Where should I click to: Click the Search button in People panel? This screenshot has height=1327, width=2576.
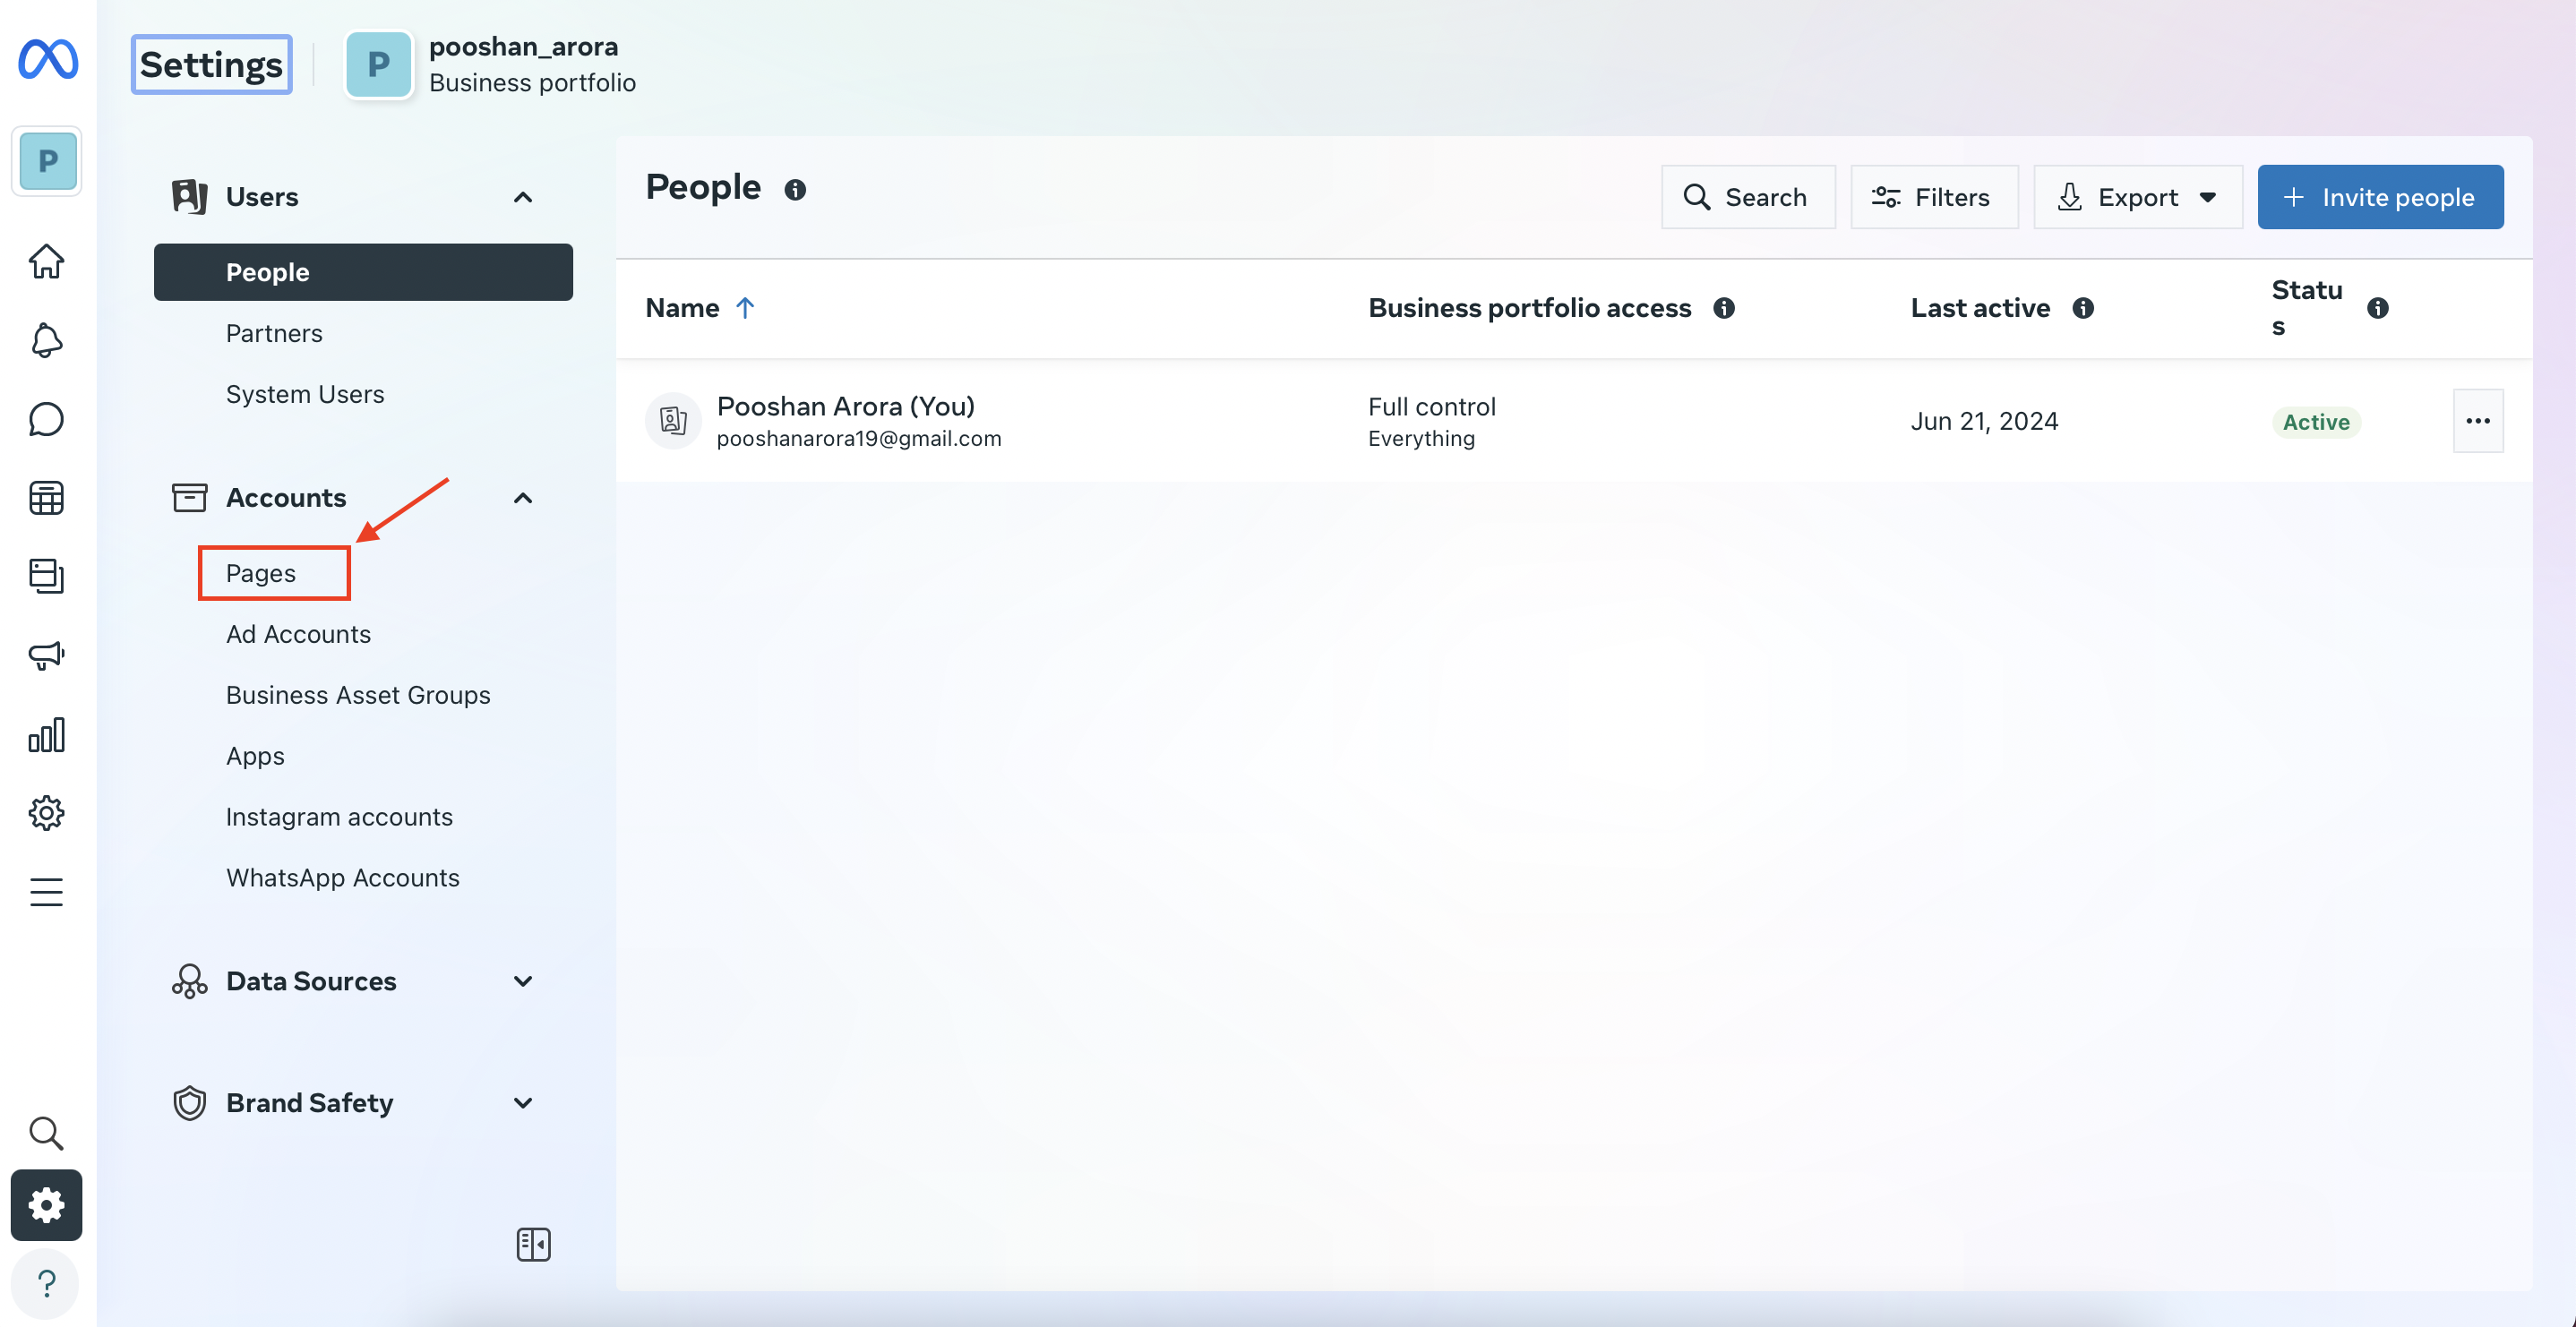click(1747, 197)
